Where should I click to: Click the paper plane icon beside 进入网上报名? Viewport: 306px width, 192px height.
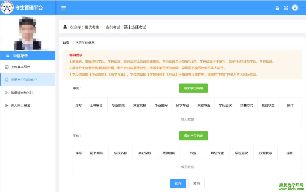(x=7, y=106)
